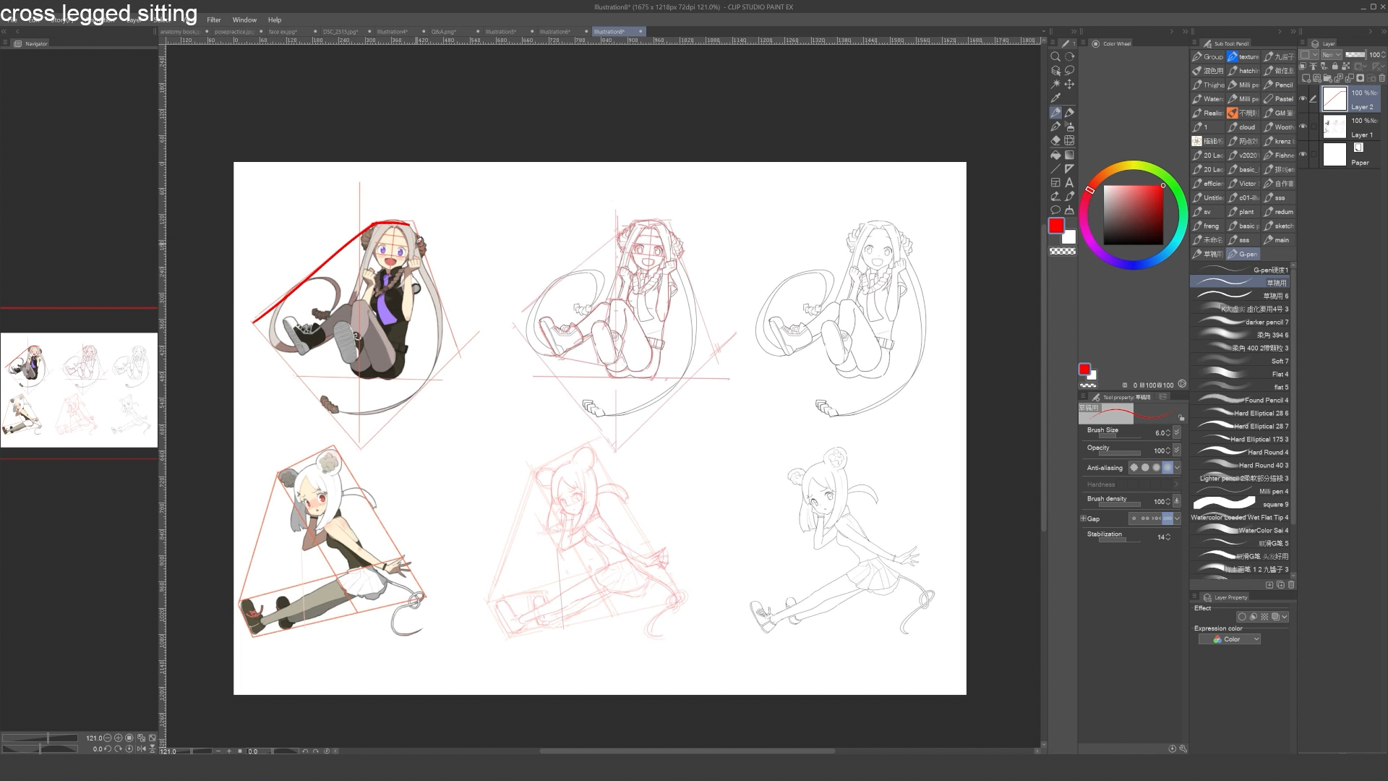
Task: Select the Balloon tool
Action: point(1055,210)
